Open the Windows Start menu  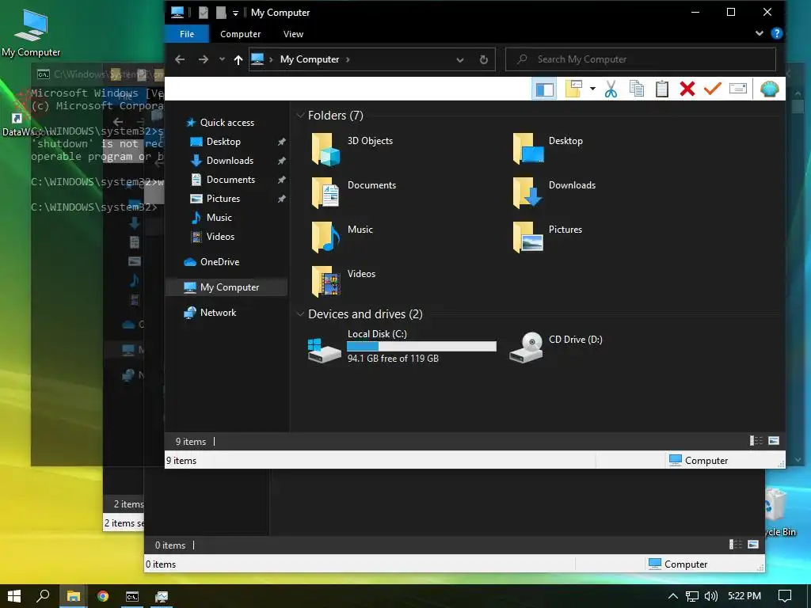coord(14,596)
